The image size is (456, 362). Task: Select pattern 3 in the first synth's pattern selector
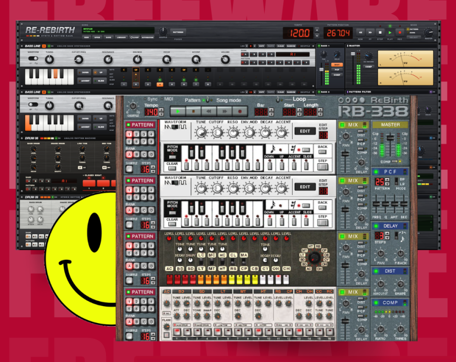(144, 134)
